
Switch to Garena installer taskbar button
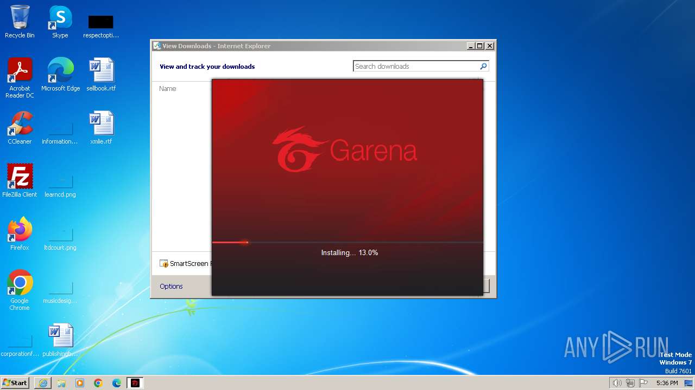[135, 383]
